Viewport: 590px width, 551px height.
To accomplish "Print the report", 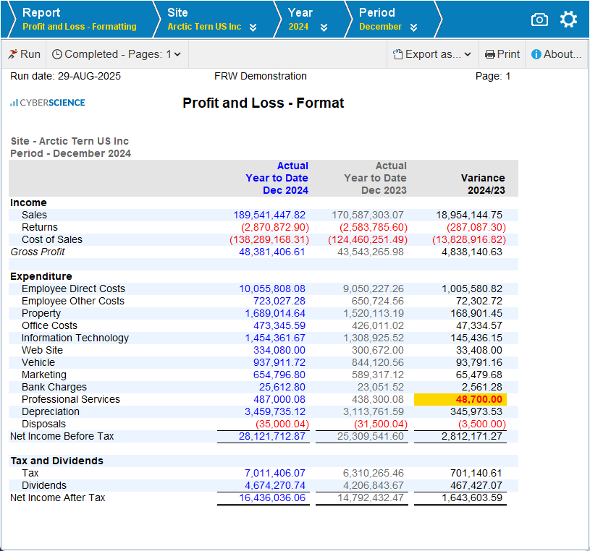I will tap(502, 54).
